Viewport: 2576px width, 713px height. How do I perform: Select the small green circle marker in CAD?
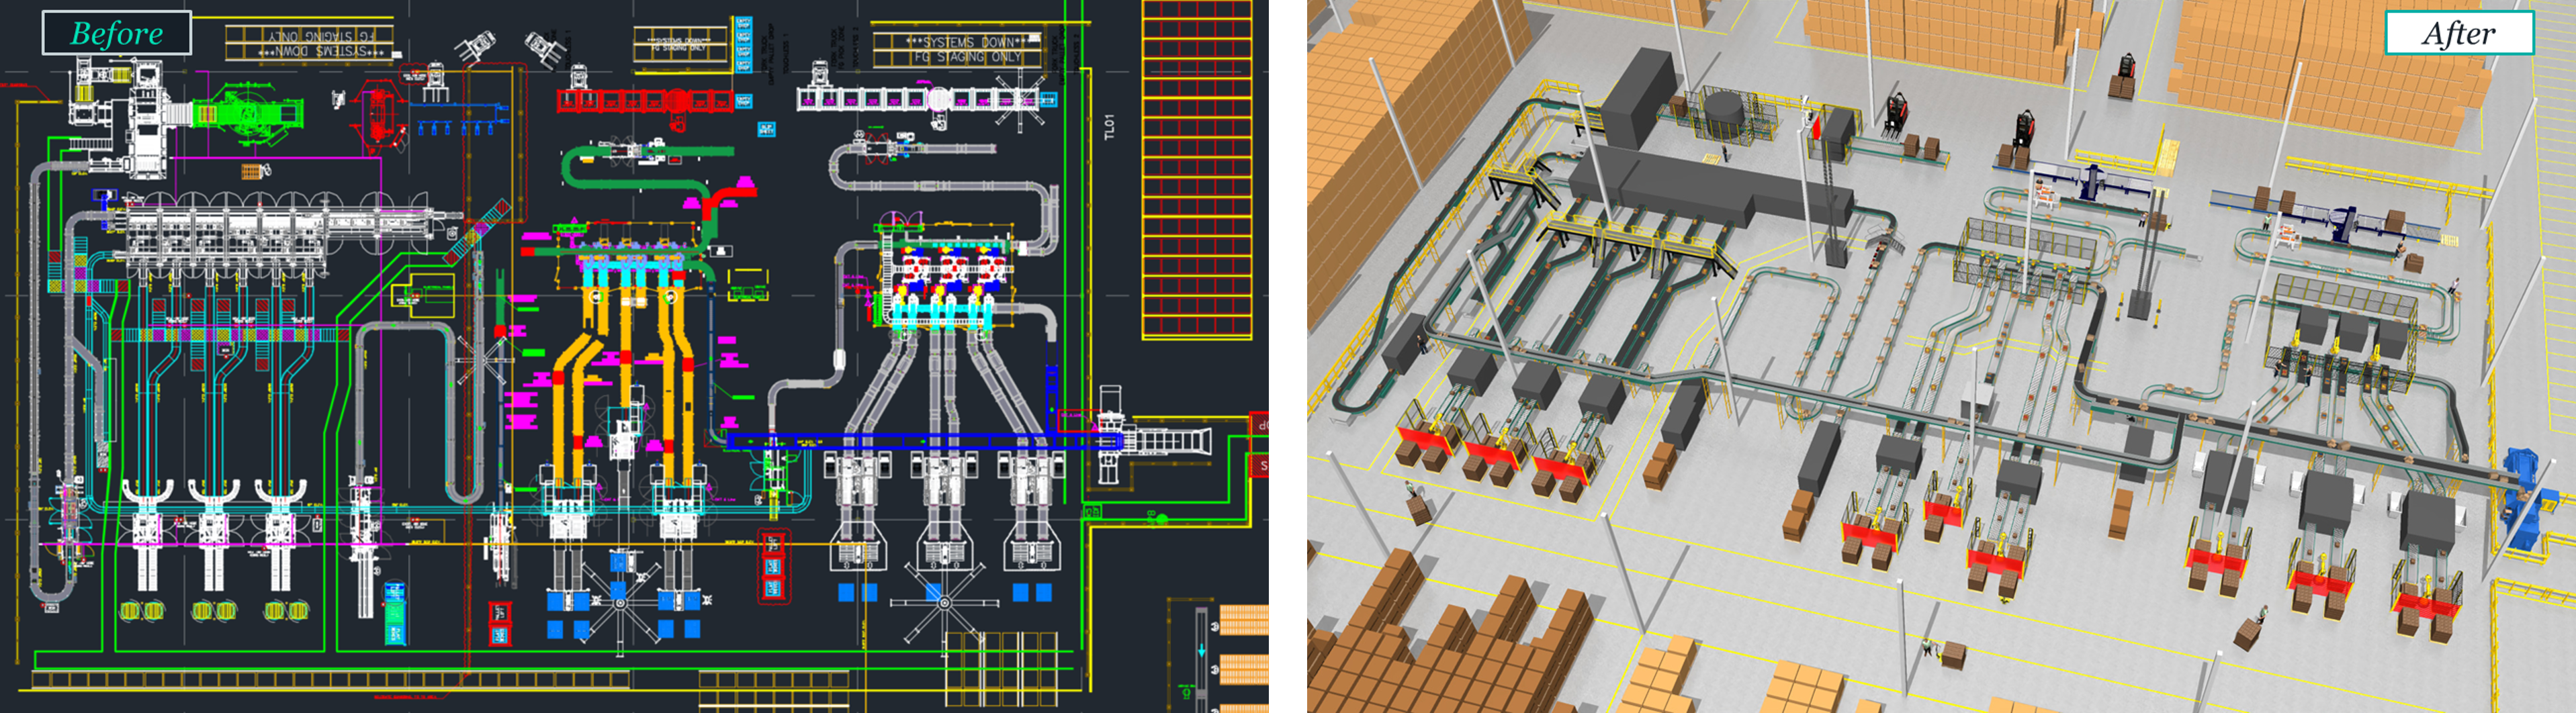[x=1161, y=518]
